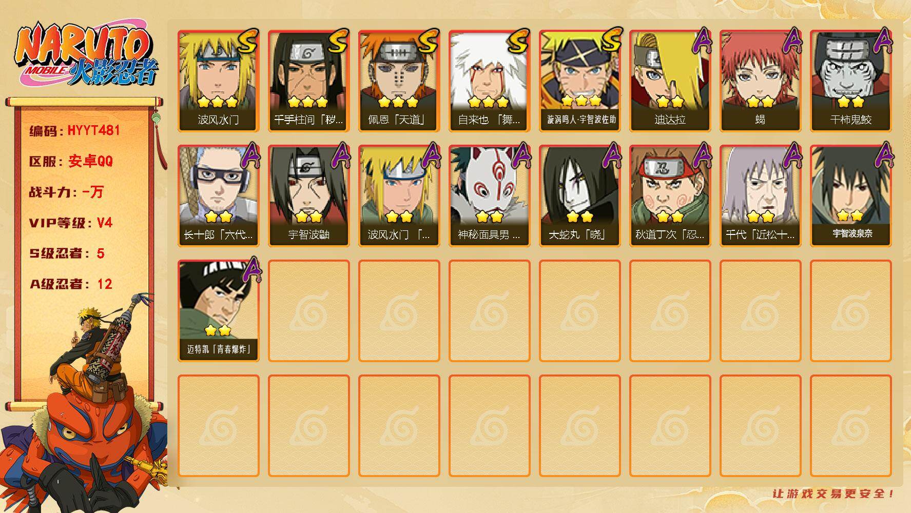This screenshot has height=513, width=911.
Task: Click the 迈特凯「青春爆炸」 ninja card
Action: coord(219,311)
